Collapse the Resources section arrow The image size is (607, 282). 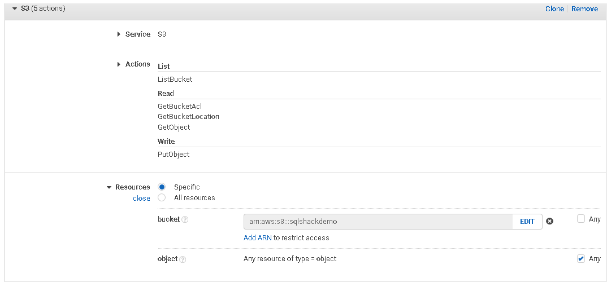click(109, 187)
